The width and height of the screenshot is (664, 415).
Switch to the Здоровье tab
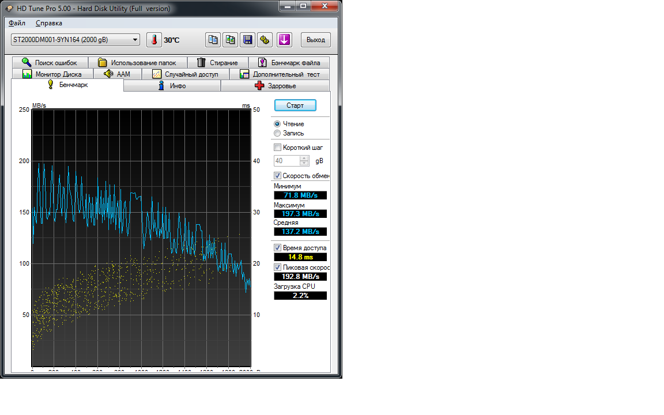275,86
